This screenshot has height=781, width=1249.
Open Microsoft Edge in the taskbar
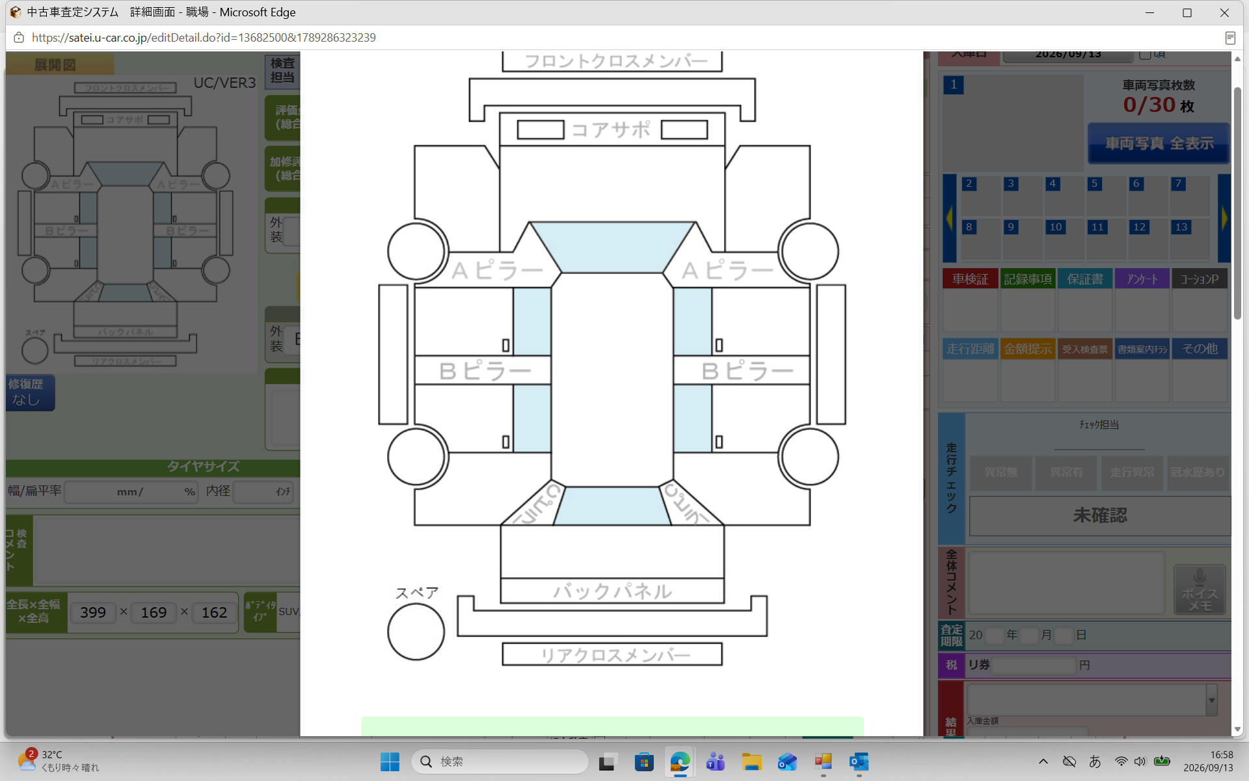coord(680,761)
